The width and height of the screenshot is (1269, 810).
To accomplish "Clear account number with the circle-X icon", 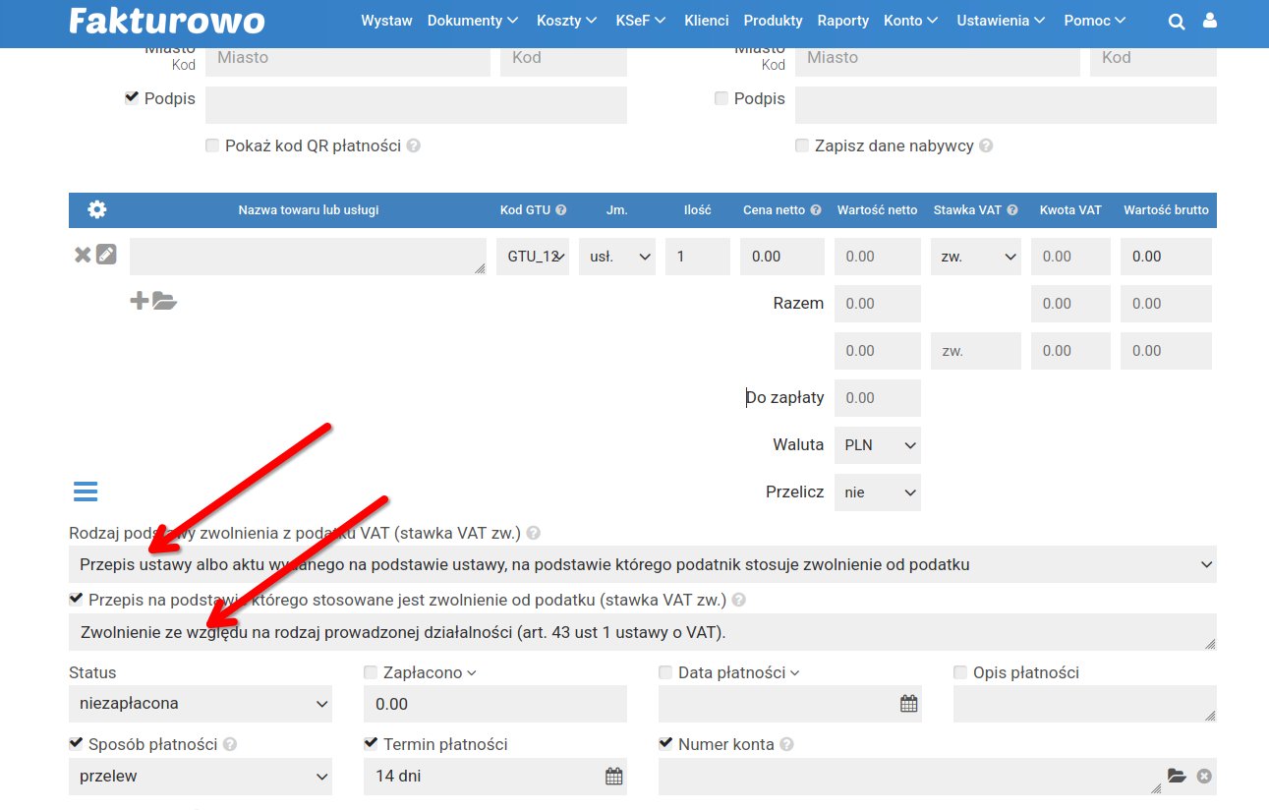I will (x=1204, y=777).
